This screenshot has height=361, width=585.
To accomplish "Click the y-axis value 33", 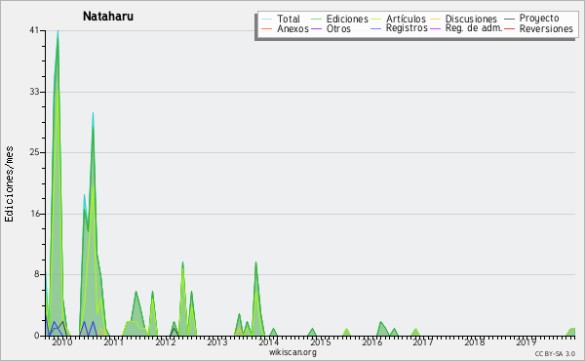I will point(34,92).
